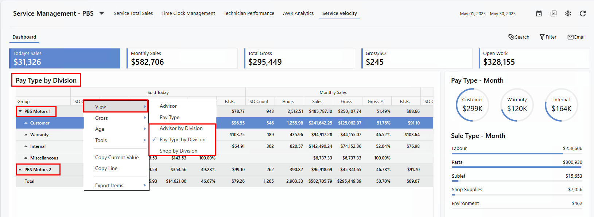The height and width of the screenshot is (217, 594).
Task: Click the Labour sales progress bar
Action: coord(516,154)
